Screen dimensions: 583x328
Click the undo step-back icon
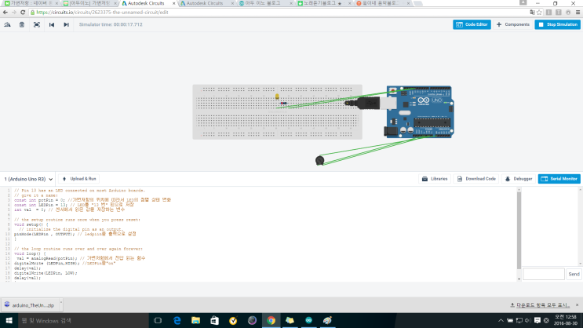point(52,24)
